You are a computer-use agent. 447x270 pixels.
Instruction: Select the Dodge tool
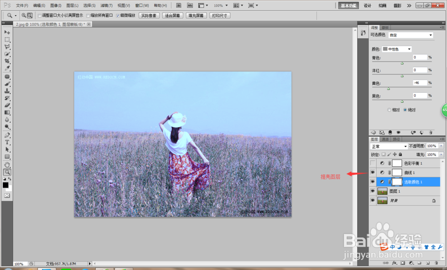coord(7,127)
